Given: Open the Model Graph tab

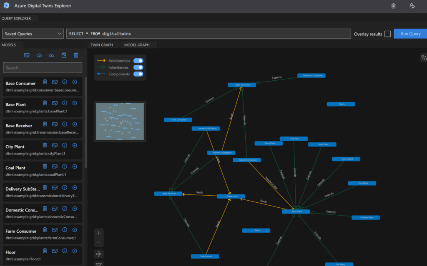Looking at the screenshot, I should tap(137, 45).
